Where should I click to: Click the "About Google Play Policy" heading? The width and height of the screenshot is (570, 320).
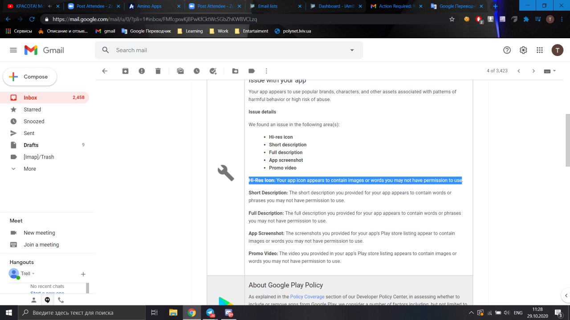(286, 285)
